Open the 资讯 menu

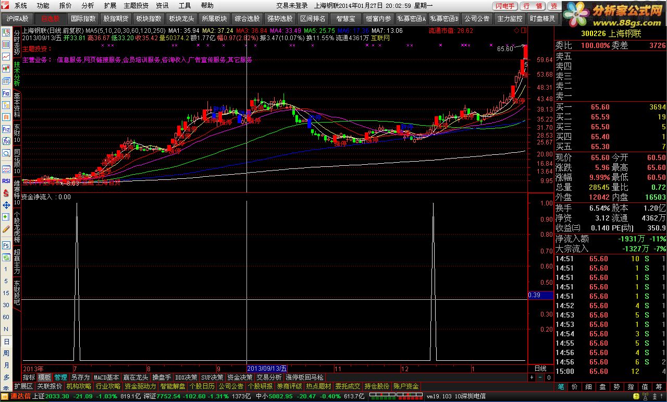coord(162,6)
